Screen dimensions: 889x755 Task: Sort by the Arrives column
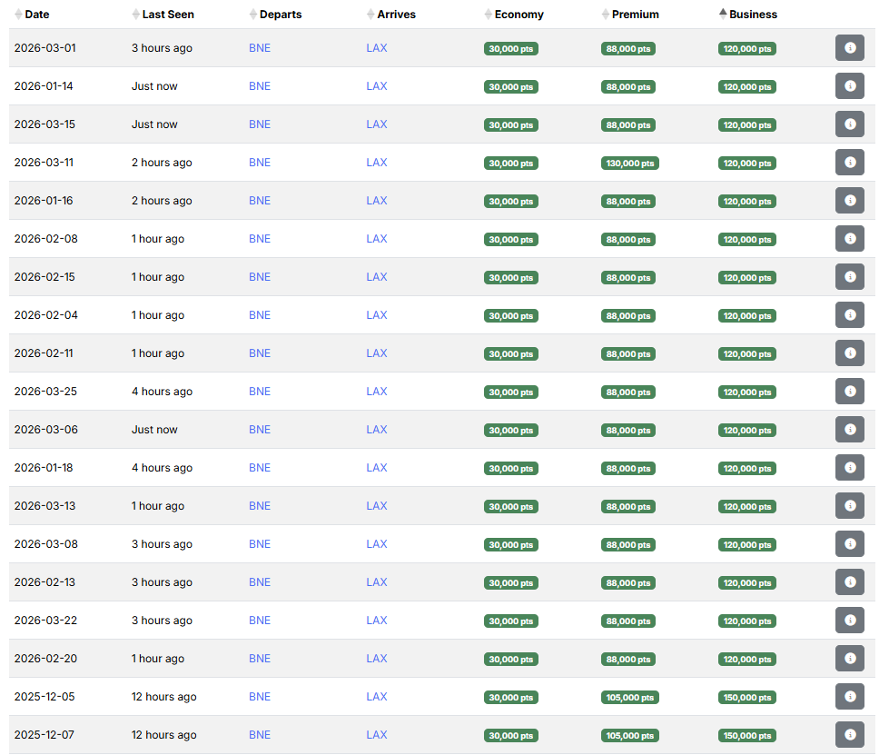tap(396, 15)
